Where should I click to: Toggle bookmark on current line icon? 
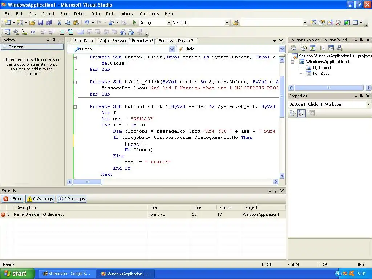tap(81, 32)
